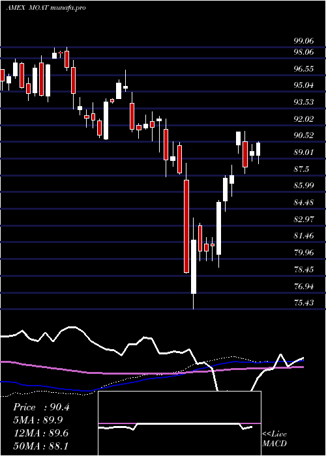This screenshot has height=456, width=326.
Task: Select the 78.45 price axis label
Action: (304, 270)
